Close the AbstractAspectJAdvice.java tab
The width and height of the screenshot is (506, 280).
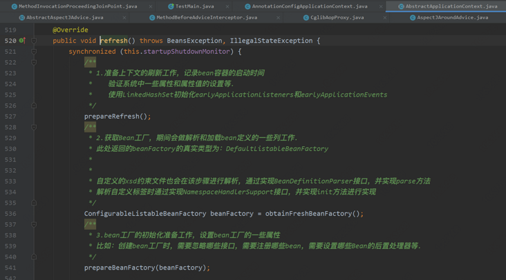point(124,17)
